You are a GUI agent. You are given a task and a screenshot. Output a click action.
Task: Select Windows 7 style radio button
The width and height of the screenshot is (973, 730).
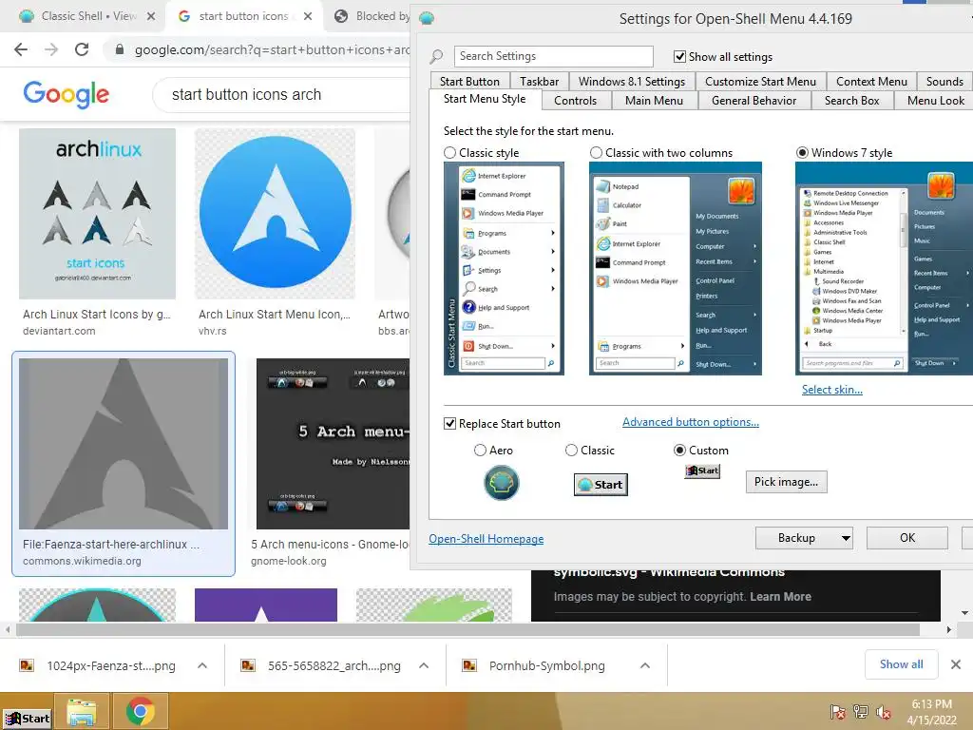point(802,153)
